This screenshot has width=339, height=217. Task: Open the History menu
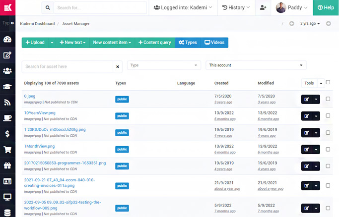(236, 7)
